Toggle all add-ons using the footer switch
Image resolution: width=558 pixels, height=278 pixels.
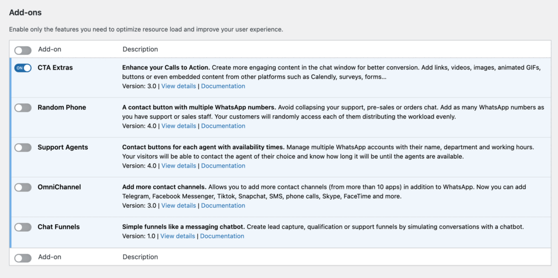coord(23,258)
